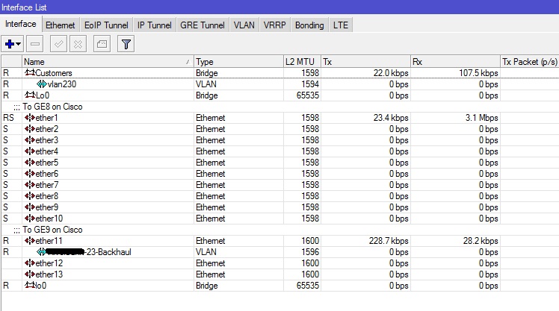Click the Enable checkmark toolbar button
Screen dimensions: 559x311
tap(59, 45)
